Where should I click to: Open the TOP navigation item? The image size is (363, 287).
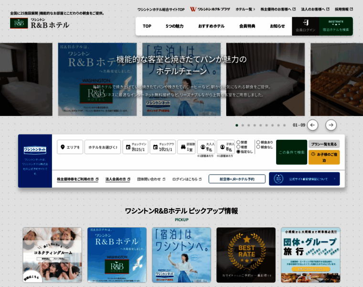pos(147,26)
